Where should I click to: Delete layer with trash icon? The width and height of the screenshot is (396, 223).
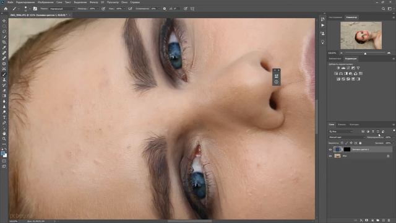[389, 221]
